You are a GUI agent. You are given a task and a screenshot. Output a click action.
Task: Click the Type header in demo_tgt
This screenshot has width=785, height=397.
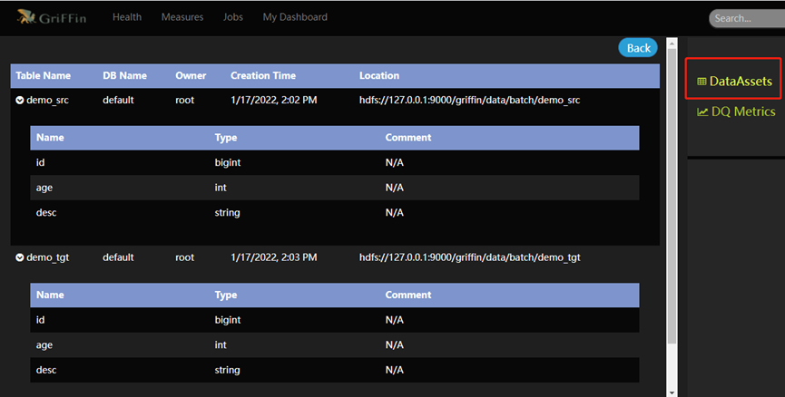pyautogui.click(x=226, y=295)
